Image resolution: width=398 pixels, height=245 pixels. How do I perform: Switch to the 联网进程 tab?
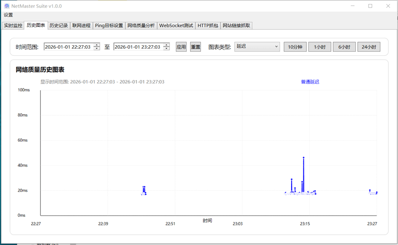click(x=81, y=25)
